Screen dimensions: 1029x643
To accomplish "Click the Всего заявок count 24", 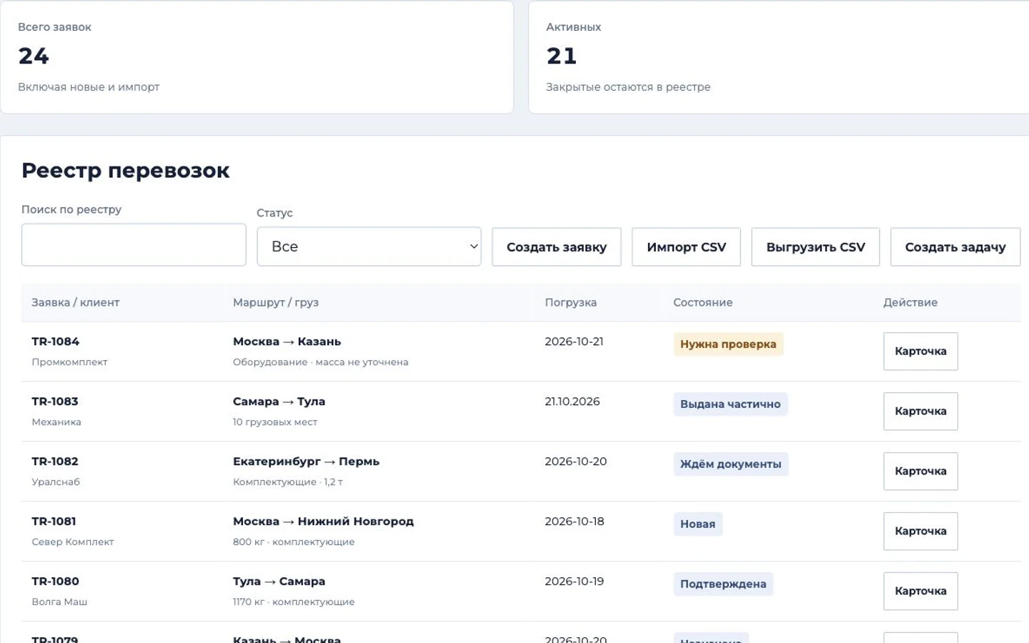I will [x=34, y=56].
